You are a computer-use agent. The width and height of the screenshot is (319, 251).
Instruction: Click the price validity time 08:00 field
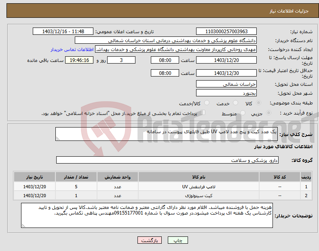coord(165,73)
